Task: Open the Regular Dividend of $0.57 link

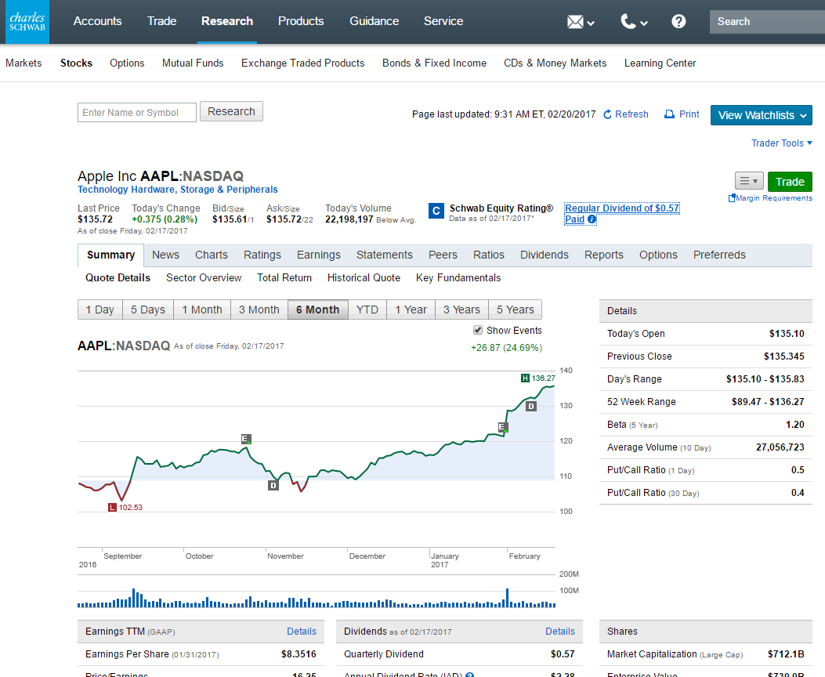Action: pyautogui.click(x=622, y=208)
